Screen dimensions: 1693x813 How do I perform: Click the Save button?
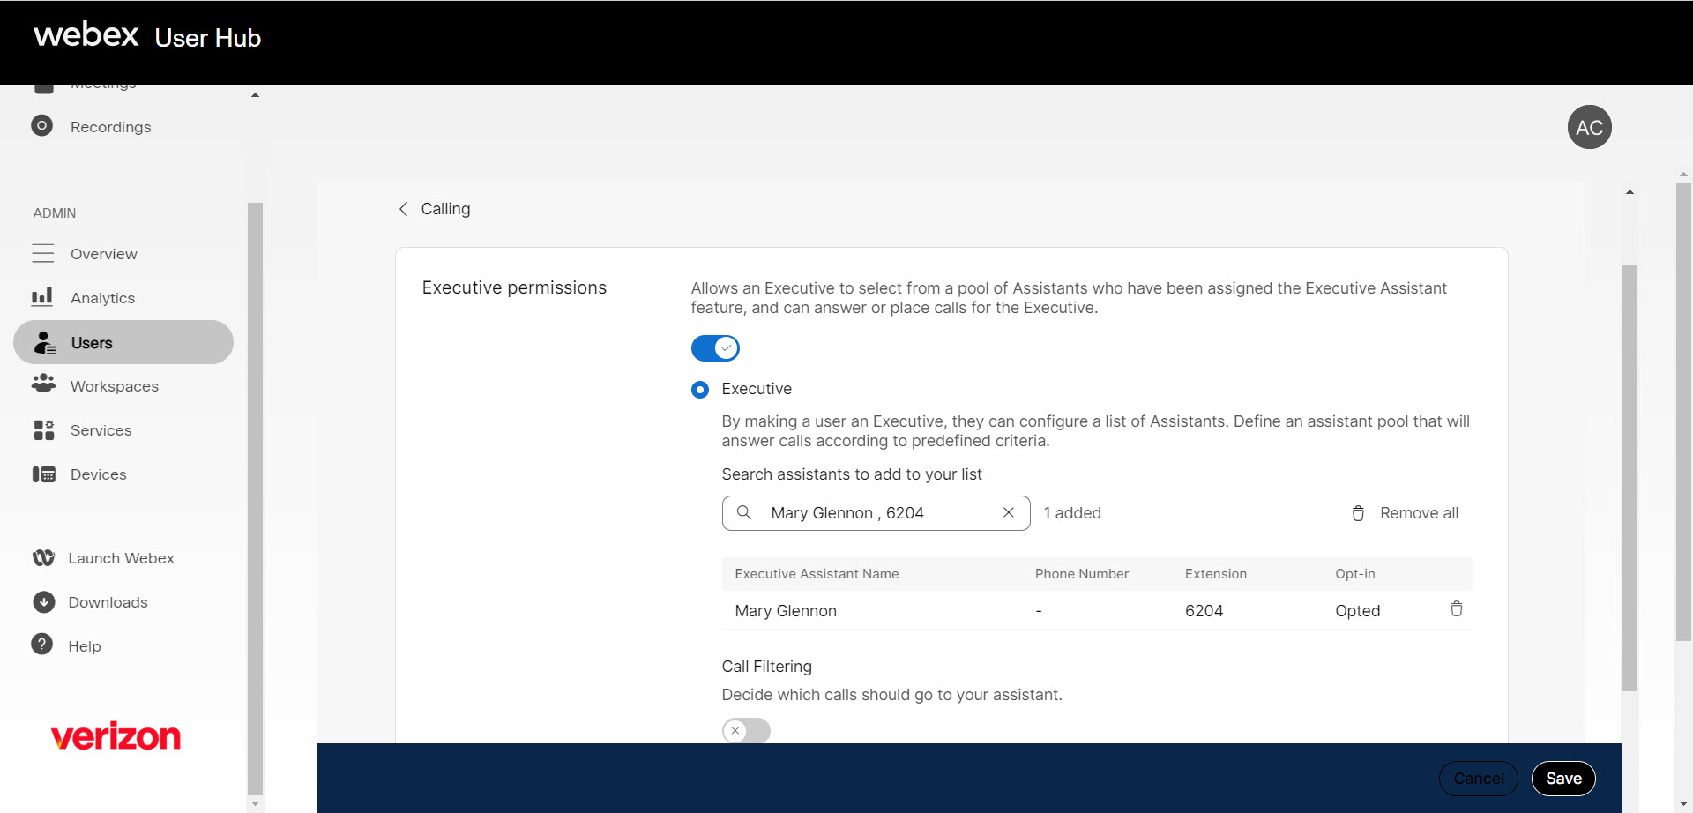[1563, 779]
